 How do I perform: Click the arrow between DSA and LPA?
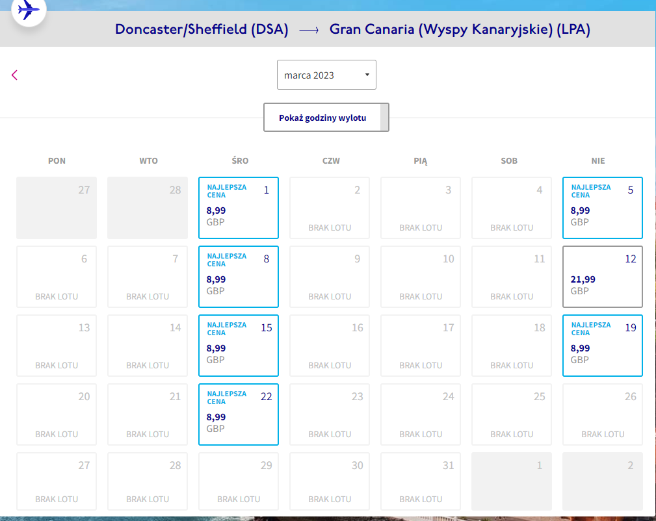point(309,30)
